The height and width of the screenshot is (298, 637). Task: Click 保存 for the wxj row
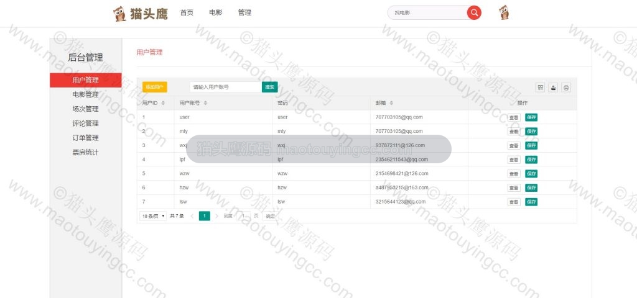(x=531, y=145)
